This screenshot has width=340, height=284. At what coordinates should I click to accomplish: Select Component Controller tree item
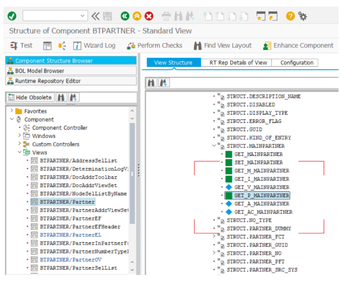[60, 128]
